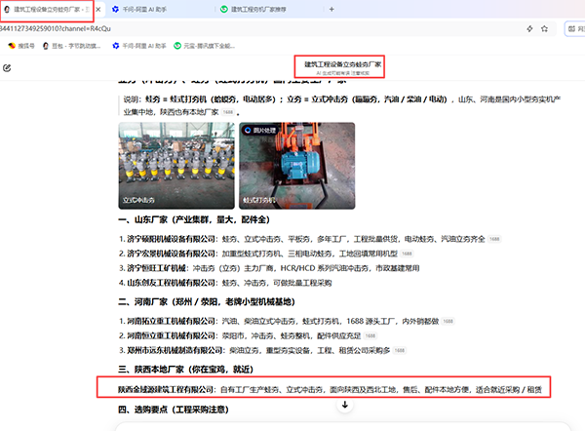Open the 1688 citation after 陕西也有本地厂家

point(227,112)
